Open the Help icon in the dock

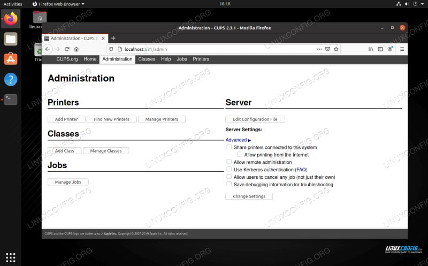pos(11,79)
